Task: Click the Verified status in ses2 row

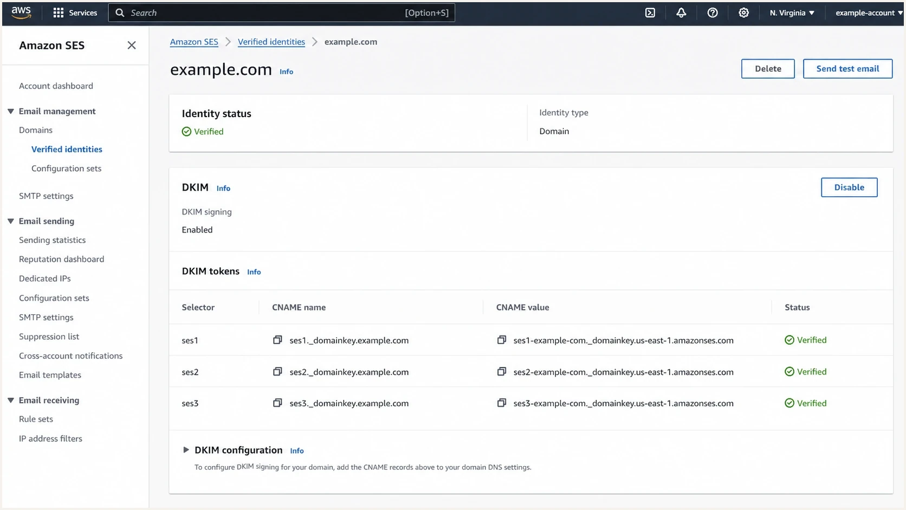Action: tap(806, 371)
